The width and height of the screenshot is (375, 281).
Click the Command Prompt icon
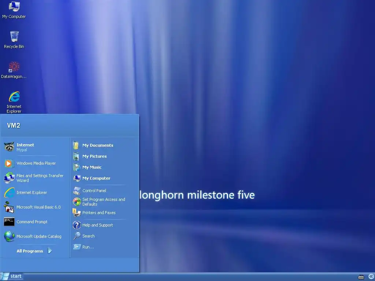[x=9, y=222]
